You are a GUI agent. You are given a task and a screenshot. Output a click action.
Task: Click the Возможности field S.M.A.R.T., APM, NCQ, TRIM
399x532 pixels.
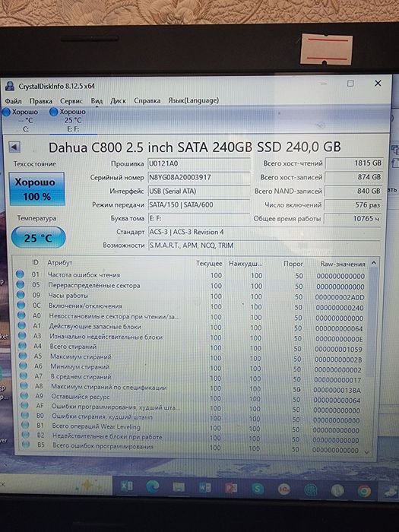264,245
